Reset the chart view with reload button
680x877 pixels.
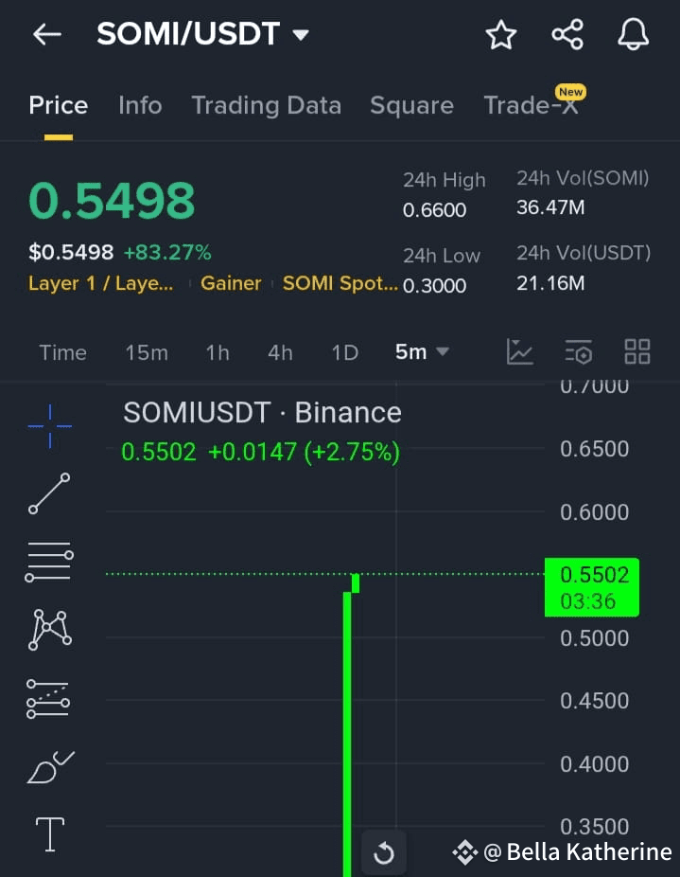pyautogui.click(x=384, y=853)
